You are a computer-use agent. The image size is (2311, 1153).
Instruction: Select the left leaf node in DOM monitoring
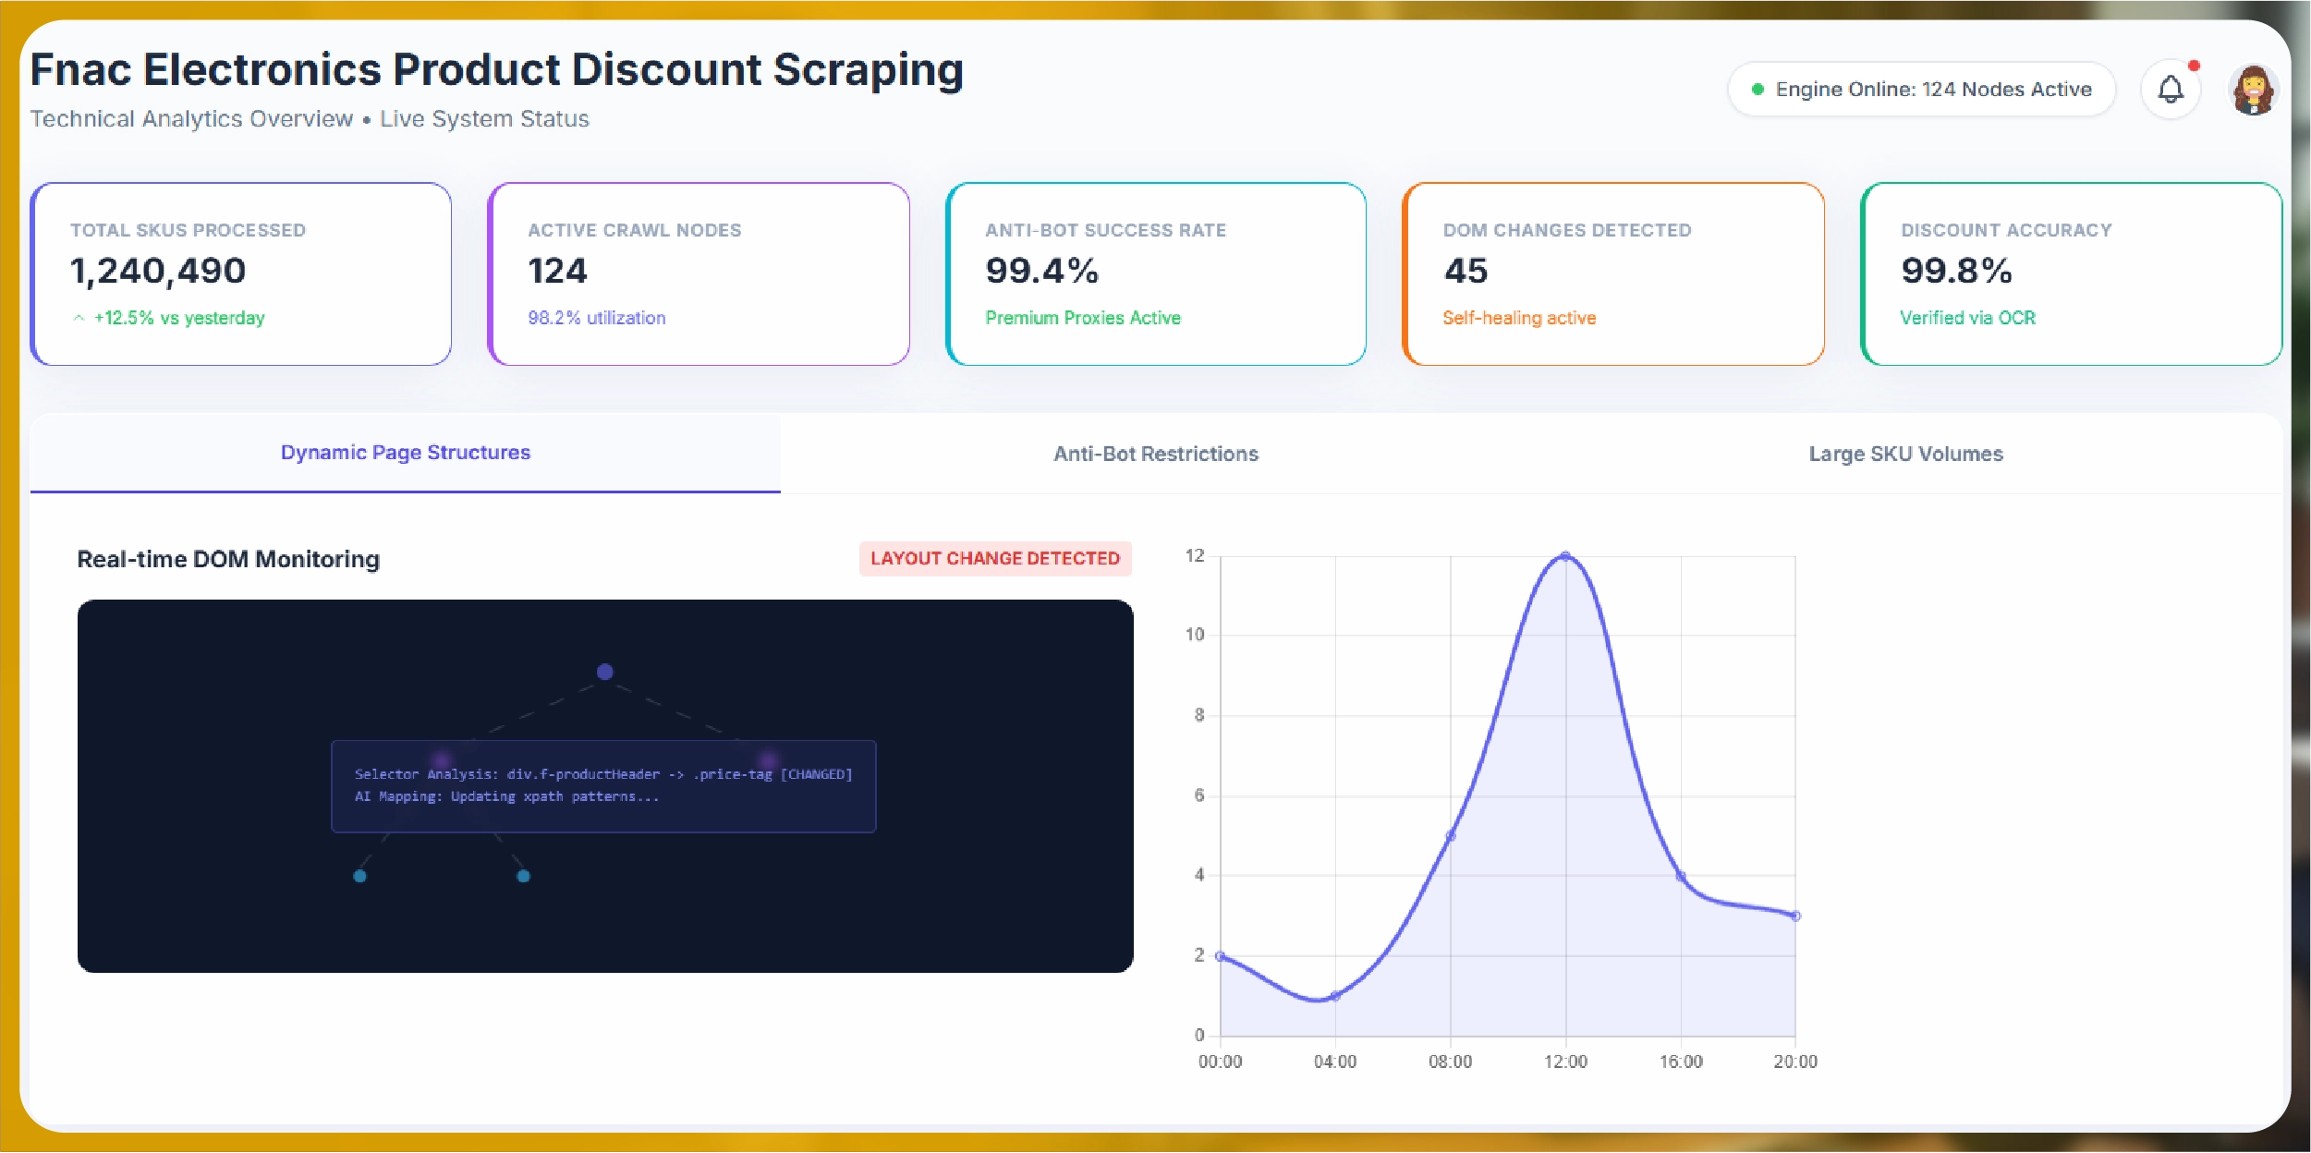click(x=359, y=876)
